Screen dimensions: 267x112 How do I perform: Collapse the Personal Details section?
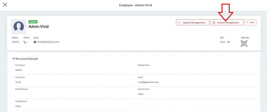14,59
